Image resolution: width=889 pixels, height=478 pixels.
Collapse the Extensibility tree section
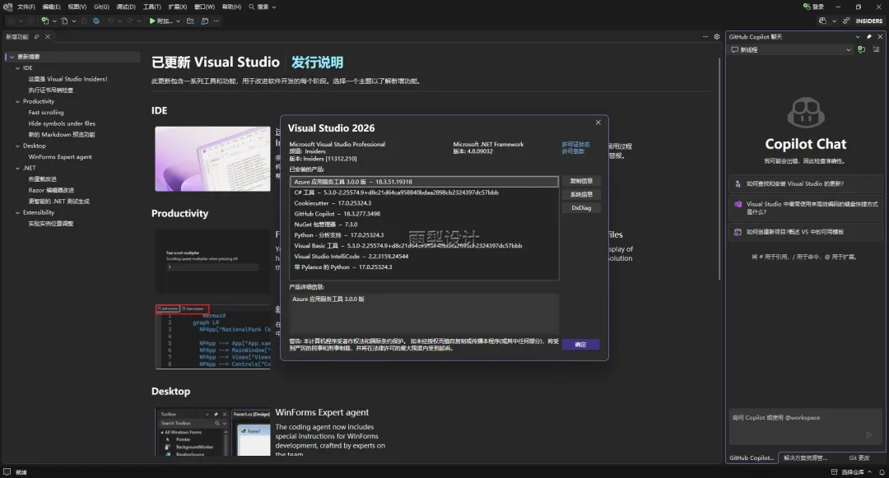point(17,212)
